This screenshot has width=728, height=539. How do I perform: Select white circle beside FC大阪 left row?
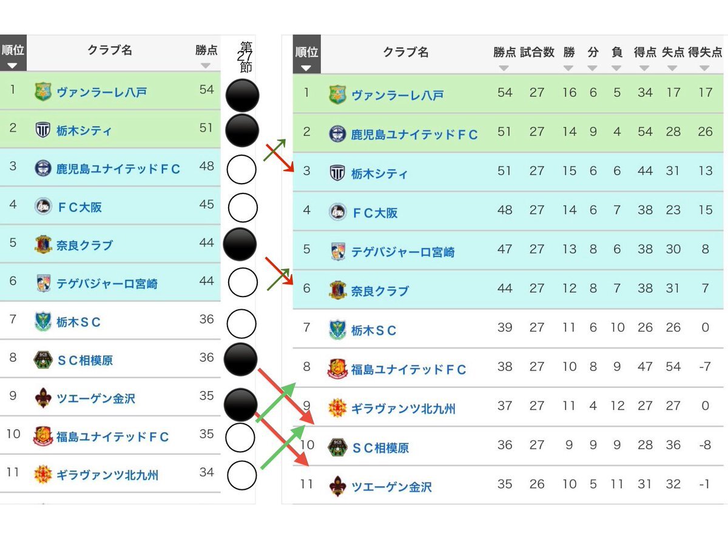point(243,208)
